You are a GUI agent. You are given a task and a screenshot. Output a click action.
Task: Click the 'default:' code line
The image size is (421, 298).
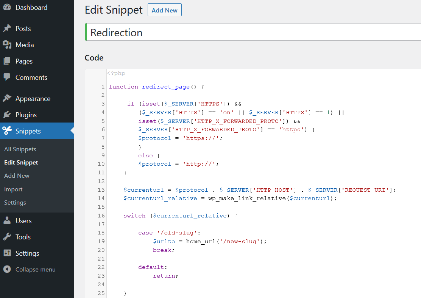click(x=153, y=267)
